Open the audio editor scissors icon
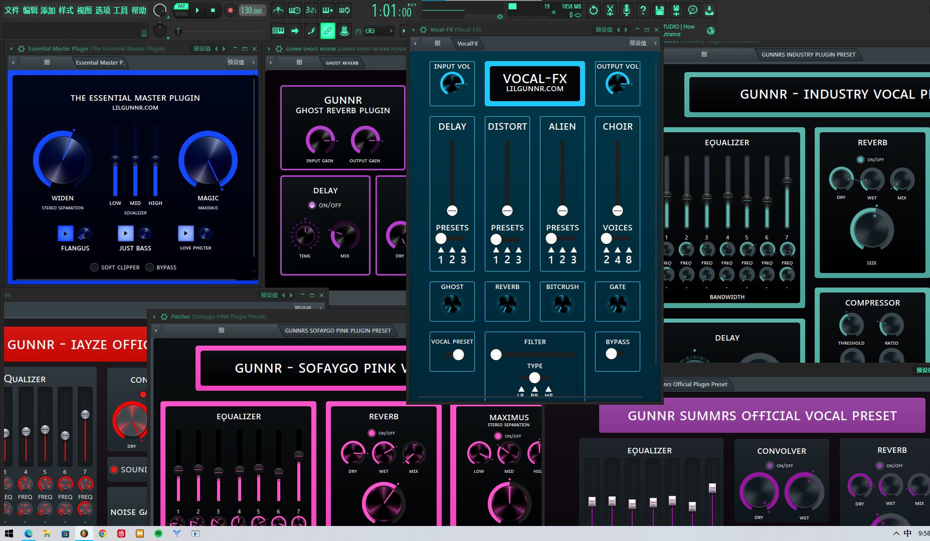Image resolution: width=930 pixels, height=541 pixels. [610, 10]
